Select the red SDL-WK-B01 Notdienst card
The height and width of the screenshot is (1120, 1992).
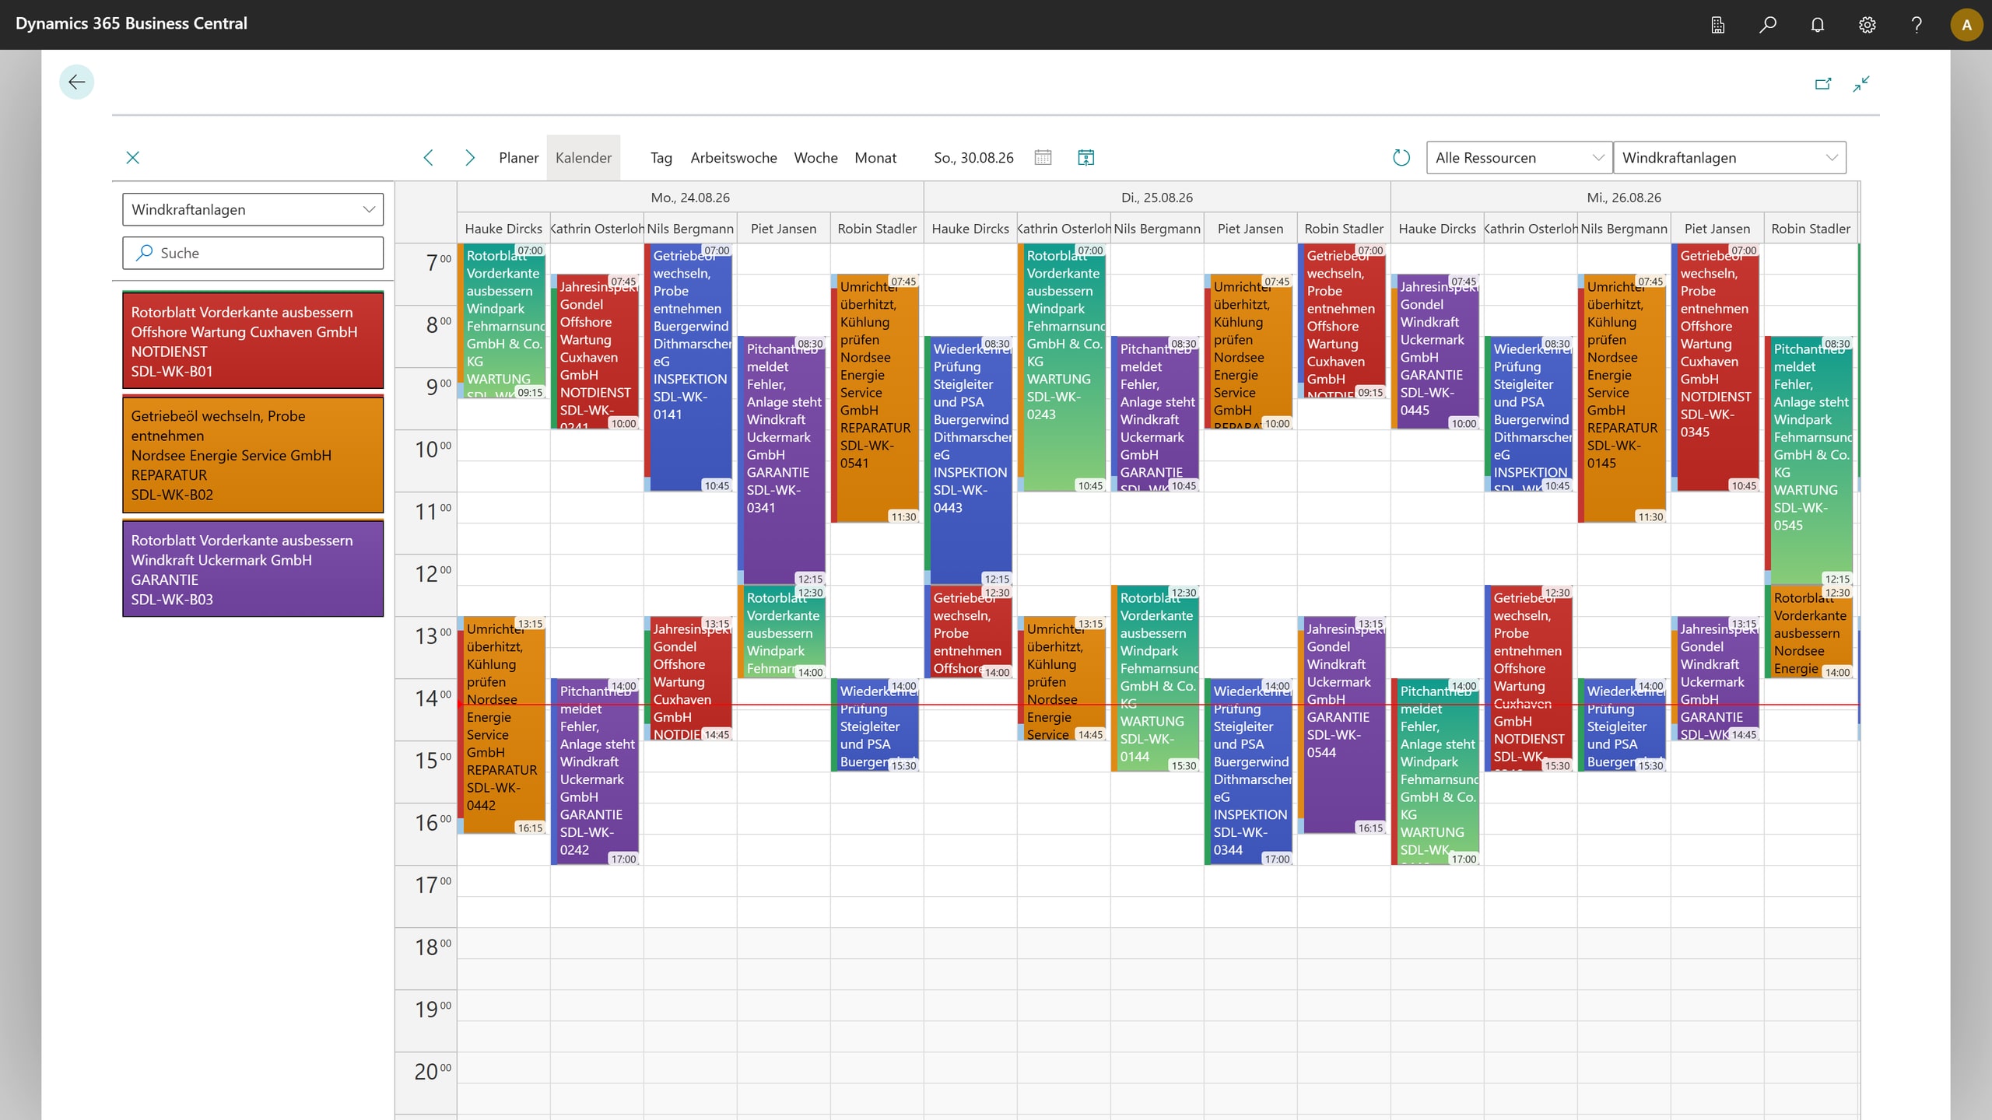point(253,341)
